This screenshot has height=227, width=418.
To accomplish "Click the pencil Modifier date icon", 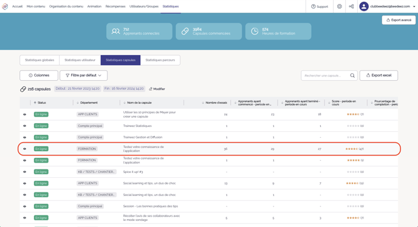I will tap(151, 89).
